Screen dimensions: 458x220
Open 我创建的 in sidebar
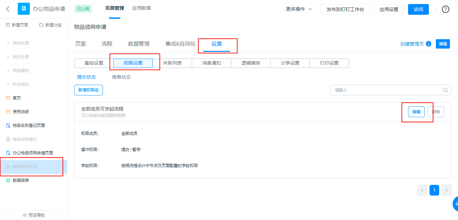point(21,71)
